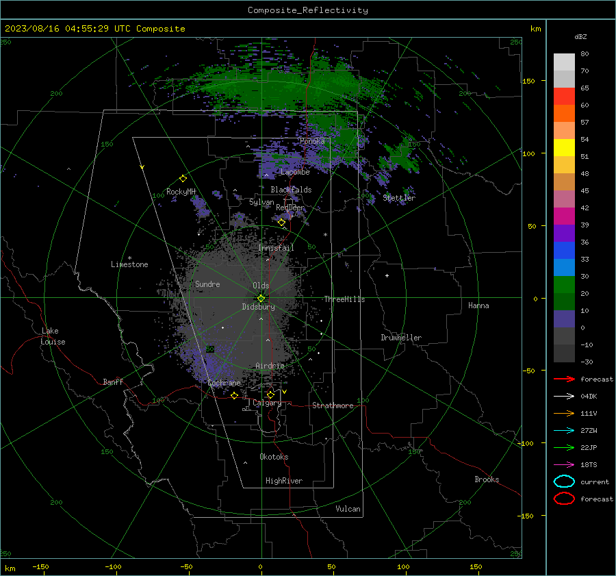The height and width of the screenshot is (576, 616).
Task: Click the Limestone label
Action: pos(129,264)
